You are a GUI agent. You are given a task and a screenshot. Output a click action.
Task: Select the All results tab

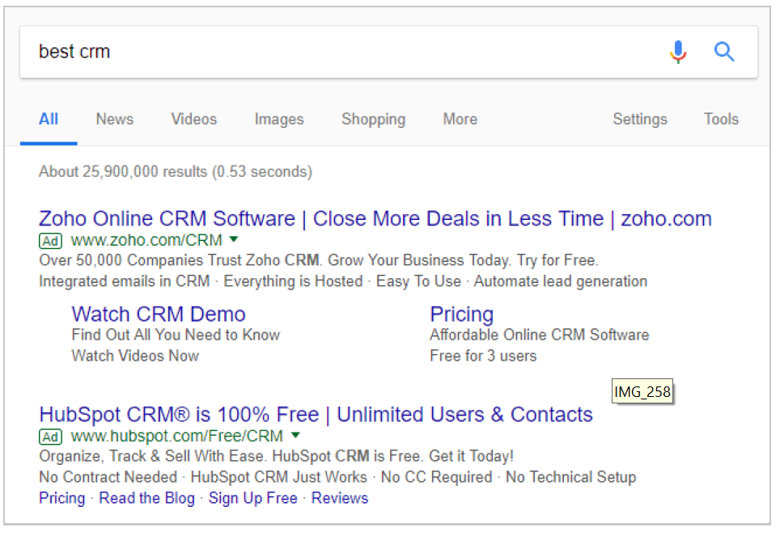coord(49,120)
